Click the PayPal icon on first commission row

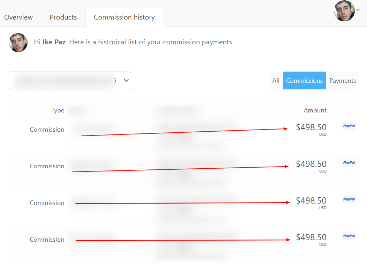349,126
